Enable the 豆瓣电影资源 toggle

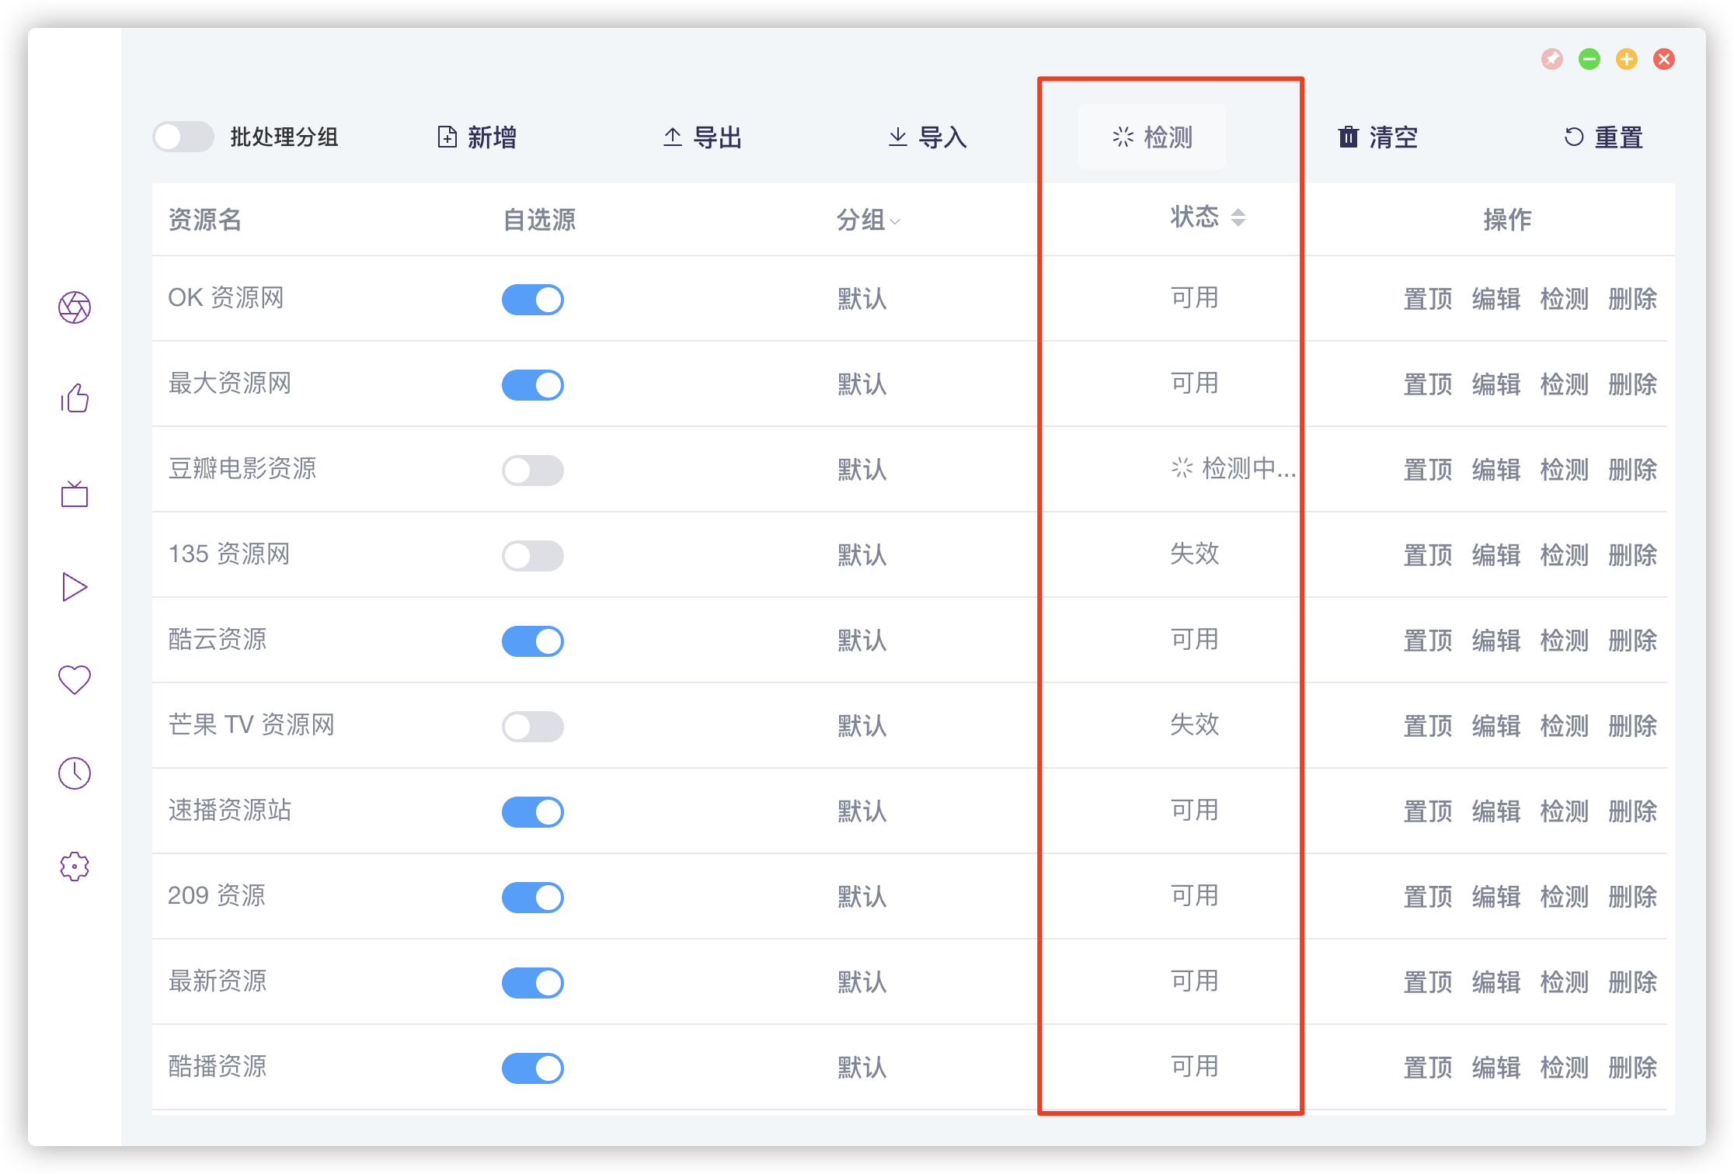click(533, 471)
